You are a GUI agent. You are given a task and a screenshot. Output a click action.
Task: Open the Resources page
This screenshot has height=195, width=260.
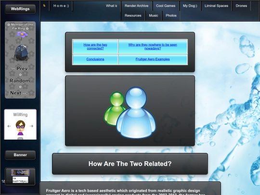[133, 15]
